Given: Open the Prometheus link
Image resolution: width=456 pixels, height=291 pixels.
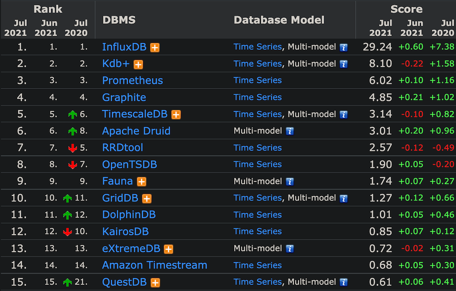Looking at the screenshot, I should point(132,80).
